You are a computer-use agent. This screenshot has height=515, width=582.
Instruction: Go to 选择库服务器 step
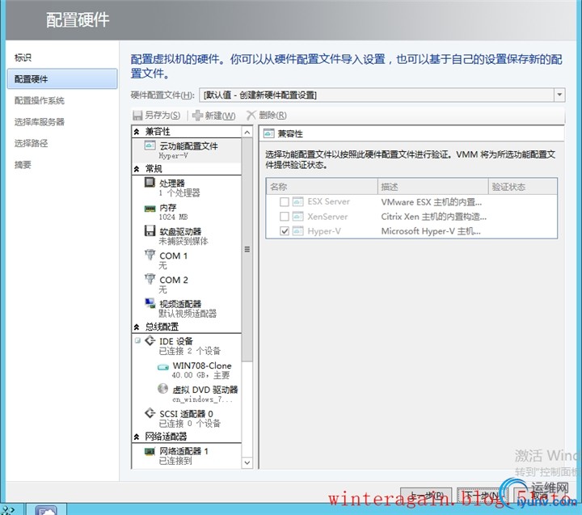(x=40, y=122)
